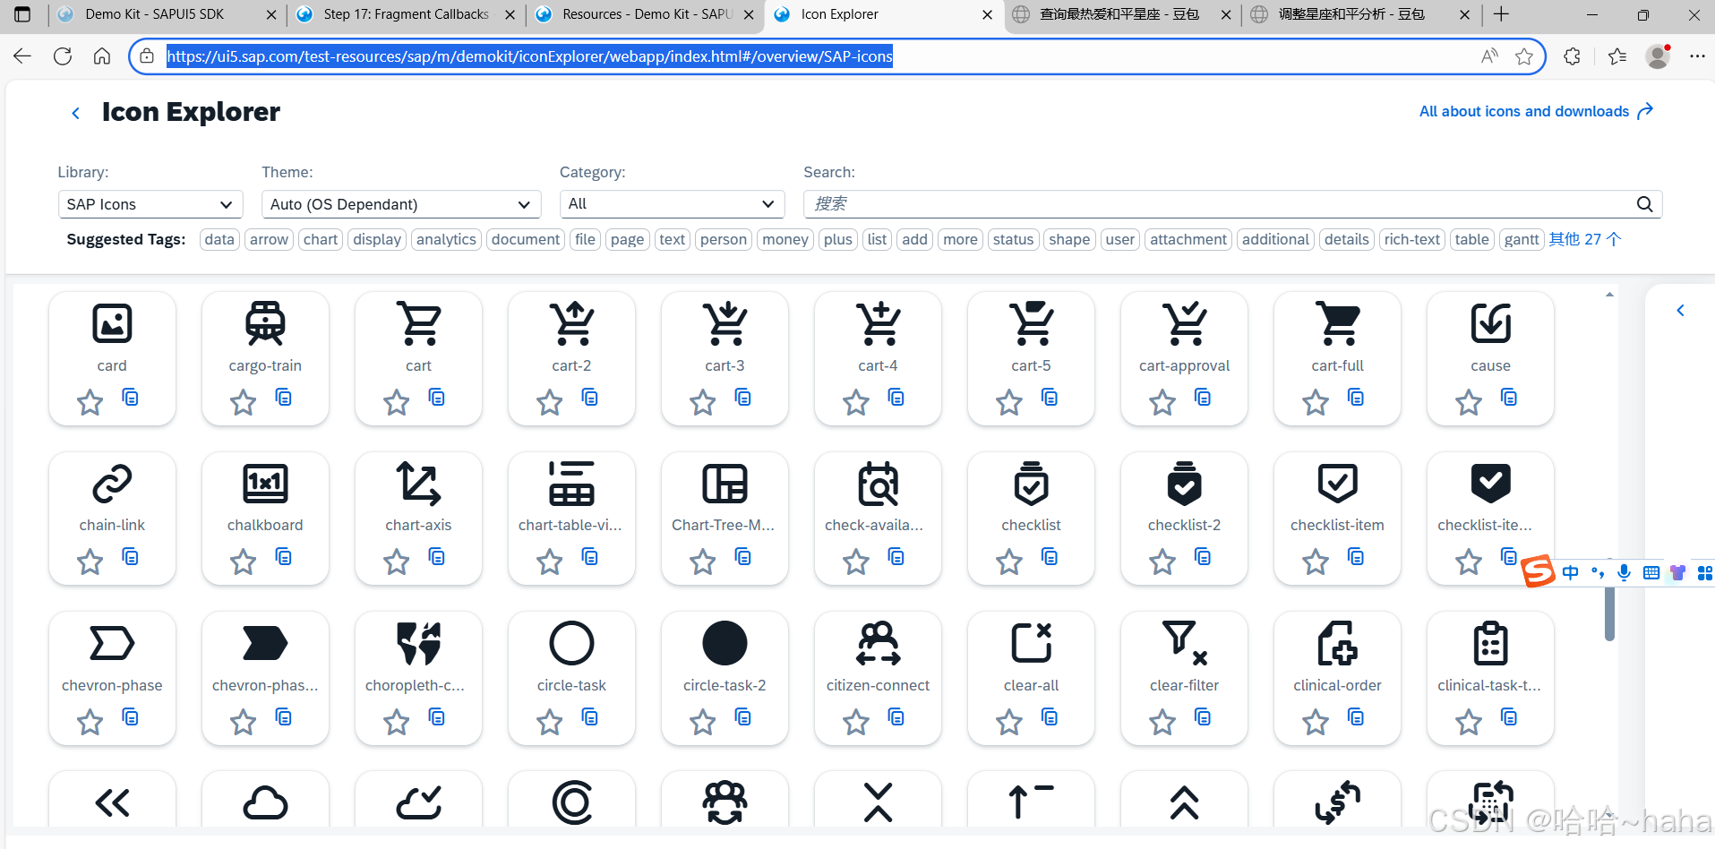This screenshot has height=849, width=1715.
Task: Click the cart-approval icon
Action: pos(1185,323)
